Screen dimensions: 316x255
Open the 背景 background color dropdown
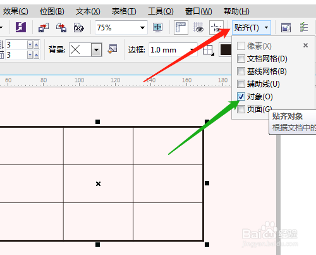[97, 50]
